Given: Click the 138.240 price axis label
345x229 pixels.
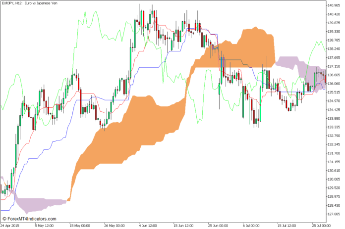Looking at the screenshot, I should [x=334, y=49].
